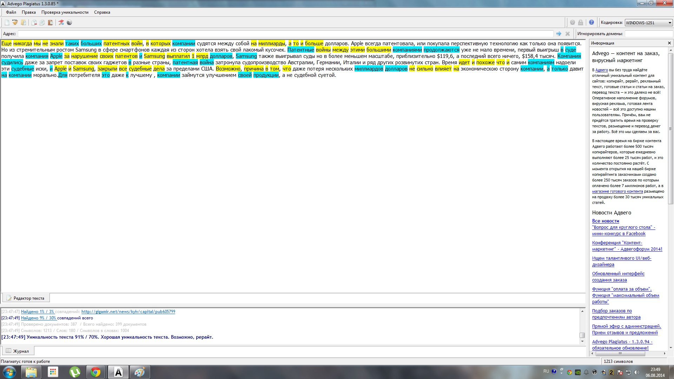Open the Кодировка WINDOWS-1251 dropdown
The image size is (674, 379).
click(x=649, y=23)
